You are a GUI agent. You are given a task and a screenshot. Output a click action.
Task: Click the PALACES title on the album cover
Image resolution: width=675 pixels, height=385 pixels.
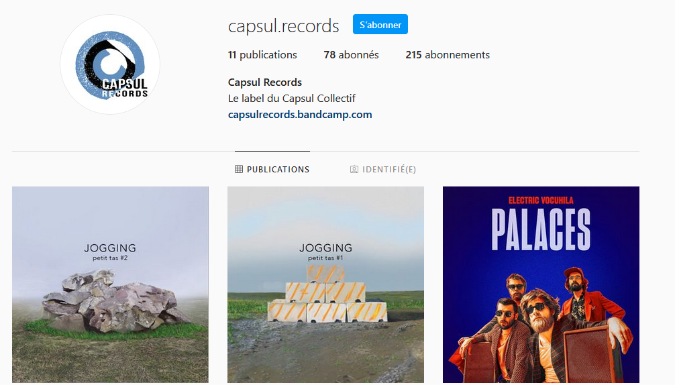click(541, 229)
